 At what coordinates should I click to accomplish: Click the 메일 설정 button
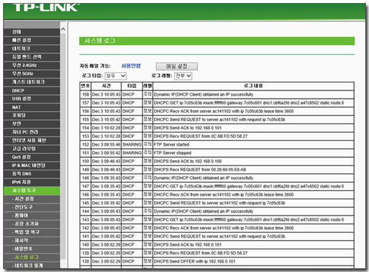point(177,66)
